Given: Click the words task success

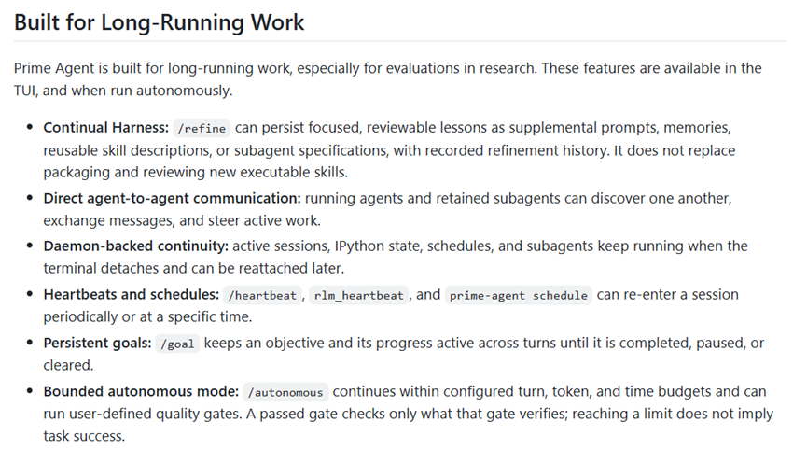Looking at the screenshot, I should click(x=84, y=436).
